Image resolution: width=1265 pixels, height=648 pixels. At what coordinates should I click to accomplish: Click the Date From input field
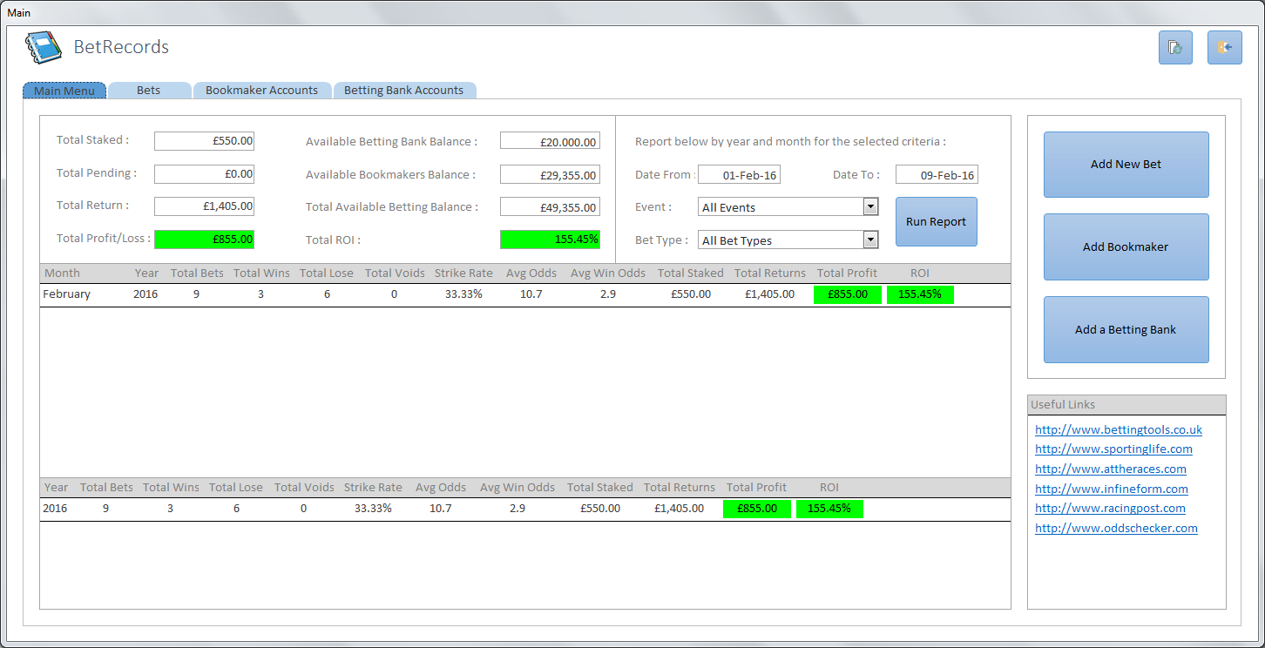[x=739, y=175]
